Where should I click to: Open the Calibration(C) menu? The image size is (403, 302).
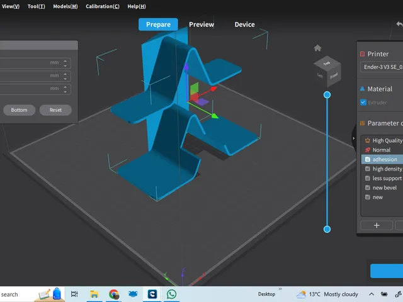coord(103,6)
